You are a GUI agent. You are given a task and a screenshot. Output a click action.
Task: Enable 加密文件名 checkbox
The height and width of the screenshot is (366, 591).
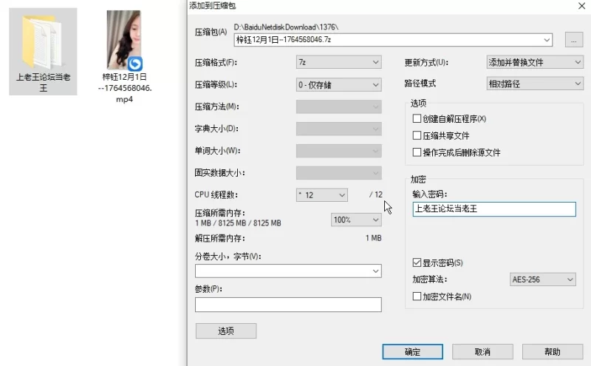tap(417, 296)
